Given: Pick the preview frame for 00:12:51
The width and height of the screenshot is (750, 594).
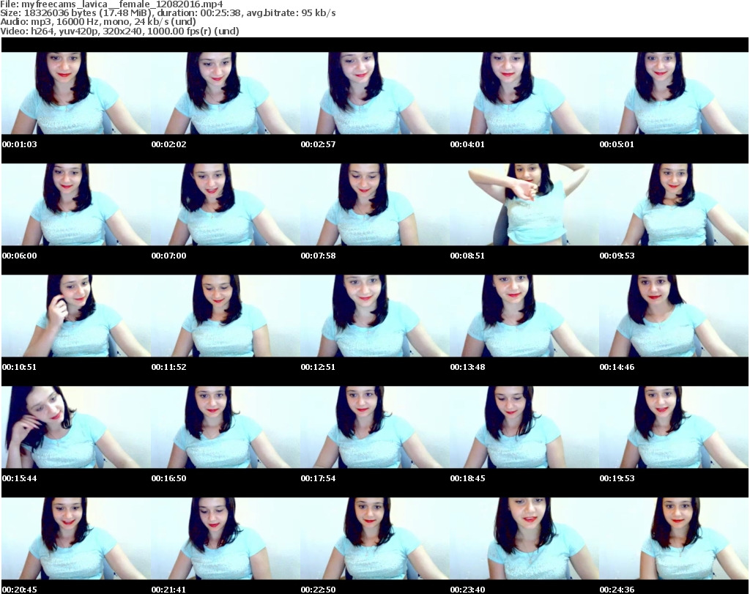Looking at the screenshot, I should click(x=375, y=316).
